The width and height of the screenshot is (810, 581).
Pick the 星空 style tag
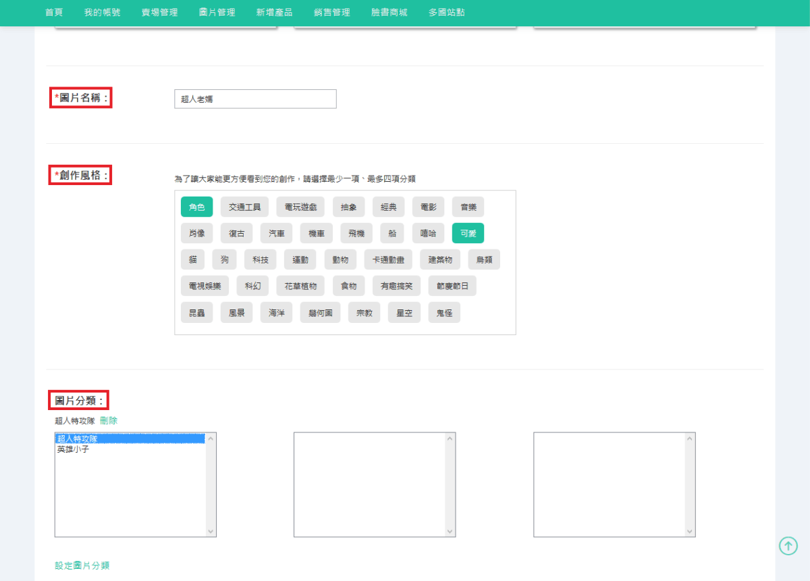pyautogui.click(x=404, y=312)
